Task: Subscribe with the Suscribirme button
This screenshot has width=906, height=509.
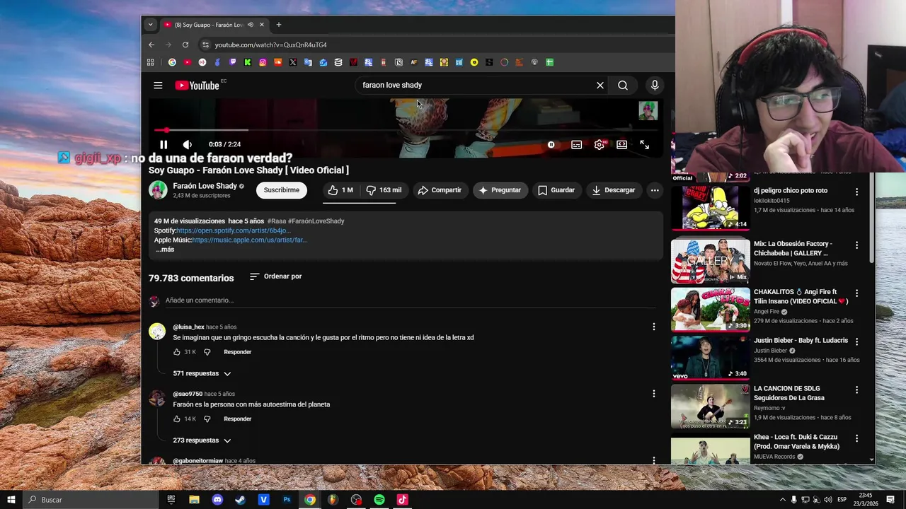Action: (x=282, y=190)
